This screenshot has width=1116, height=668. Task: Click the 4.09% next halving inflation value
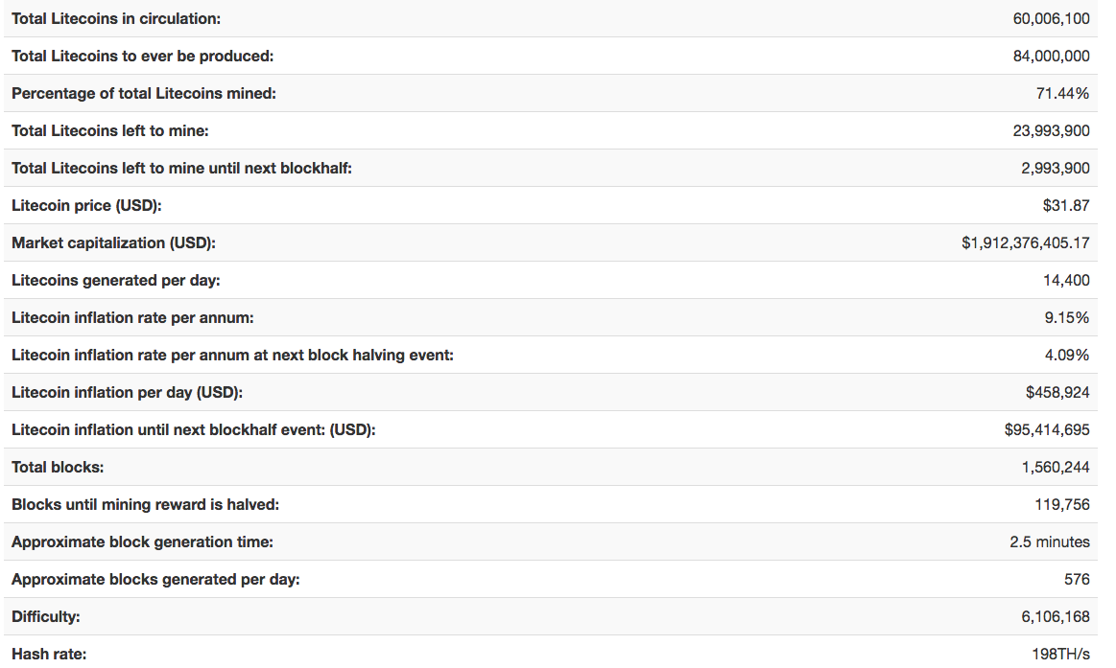tap(1066, 356)
